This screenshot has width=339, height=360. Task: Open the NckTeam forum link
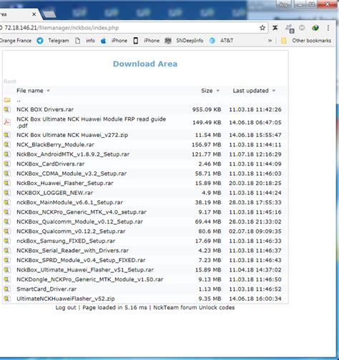click(x=175, y=308)
